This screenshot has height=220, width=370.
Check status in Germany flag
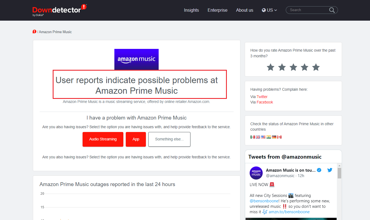coord(274,137)
